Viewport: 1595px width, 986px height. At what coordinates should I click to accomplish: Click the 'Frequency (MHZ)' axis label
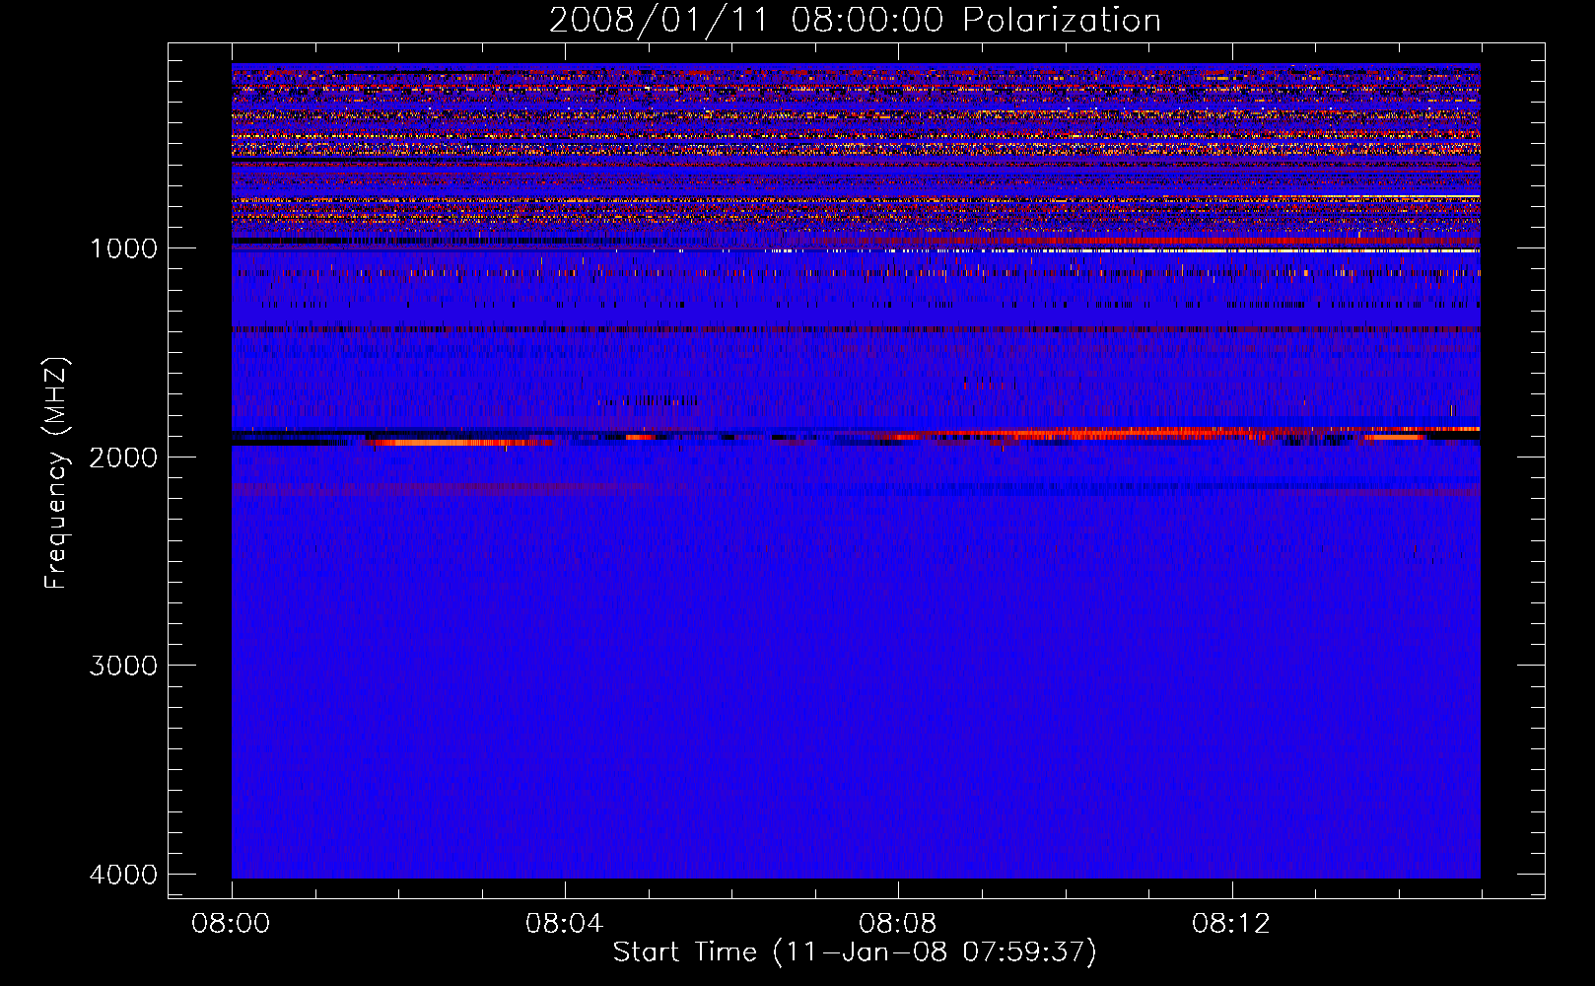pos(57,473)
